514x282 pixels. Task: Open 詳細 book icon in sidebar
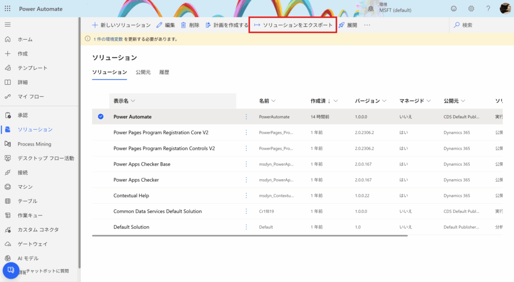8,82
